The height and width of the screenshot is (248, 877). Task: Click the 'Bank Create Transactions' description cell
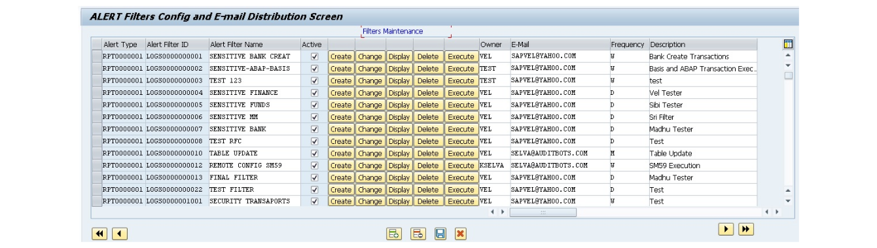pyautogui.click(x=702, y=56)
